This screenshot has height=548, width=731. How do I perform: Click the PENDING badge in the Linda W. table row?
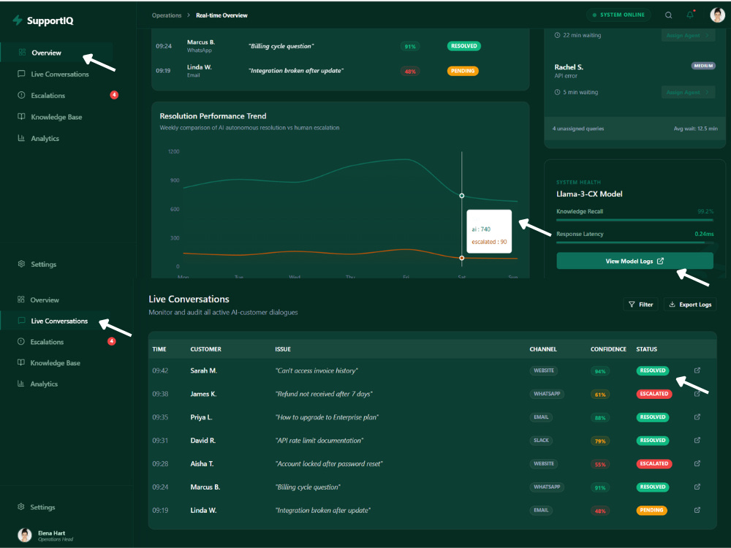tap(651, 510)
